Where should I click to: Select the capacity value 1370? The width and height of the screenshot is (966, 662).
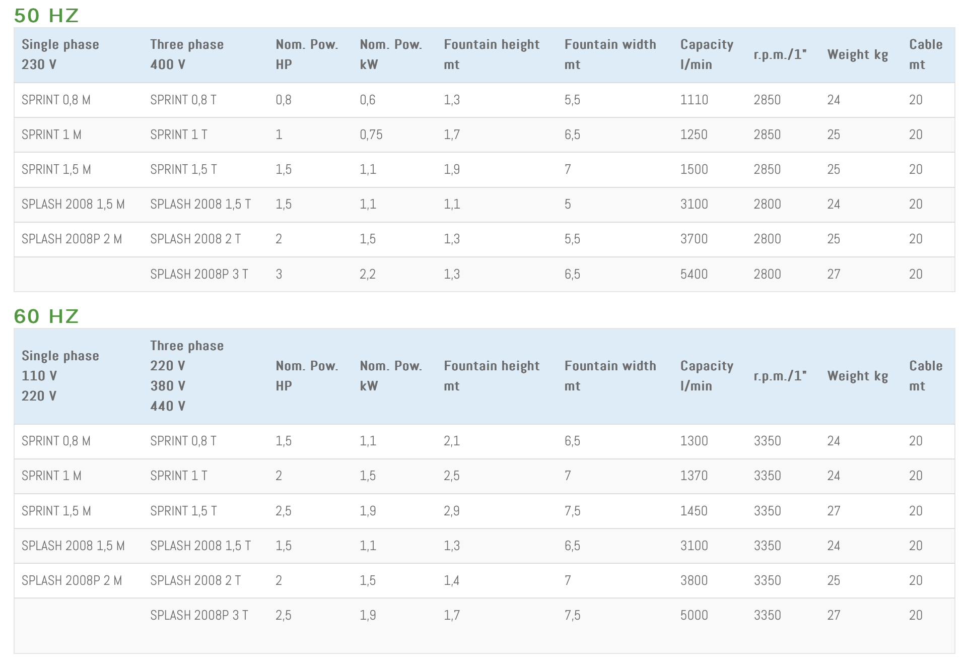[x=694, y=476]
